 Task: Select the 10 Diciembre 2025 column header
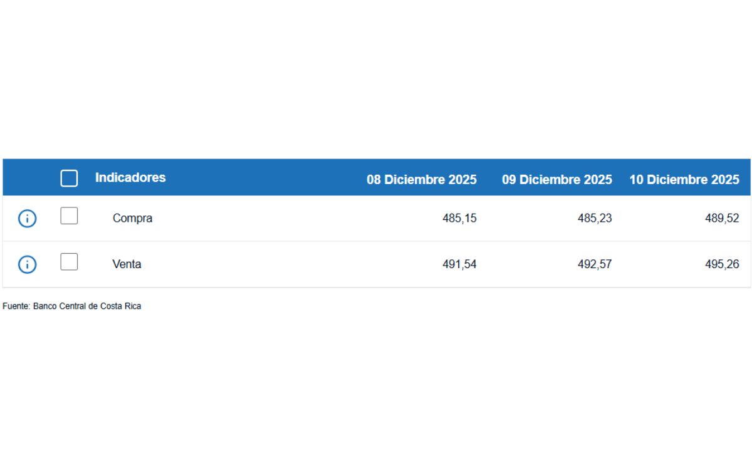684,180
